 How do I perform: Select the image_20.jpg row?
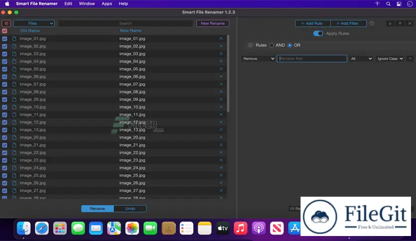click(113, 137)
